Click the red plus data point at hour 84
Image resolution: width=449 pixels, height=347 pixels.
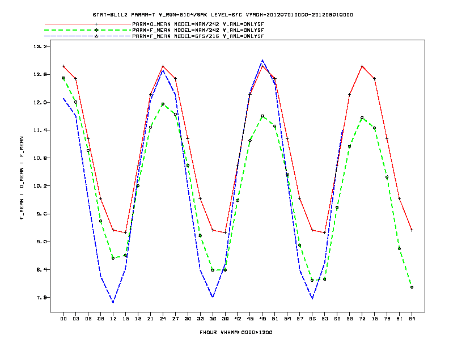coord(412,230)
